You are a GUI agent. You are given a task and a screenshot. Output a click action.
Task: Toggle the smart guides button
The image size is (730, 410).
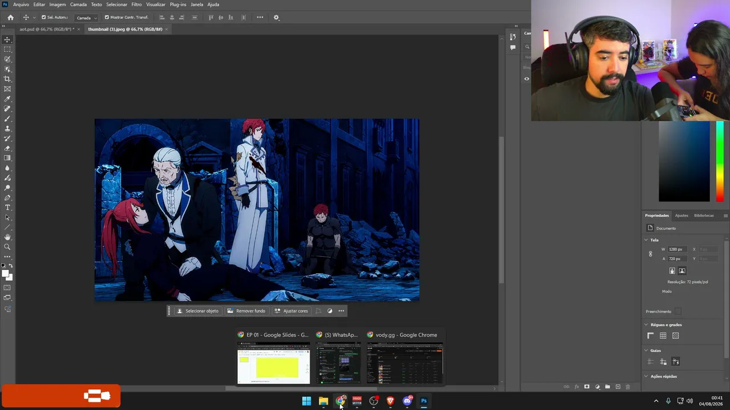676,362
